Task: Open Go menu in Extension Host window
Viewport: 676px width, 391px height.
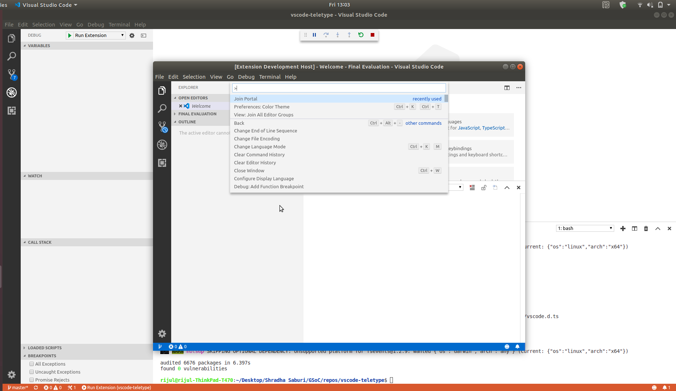Action: point(230,77)
